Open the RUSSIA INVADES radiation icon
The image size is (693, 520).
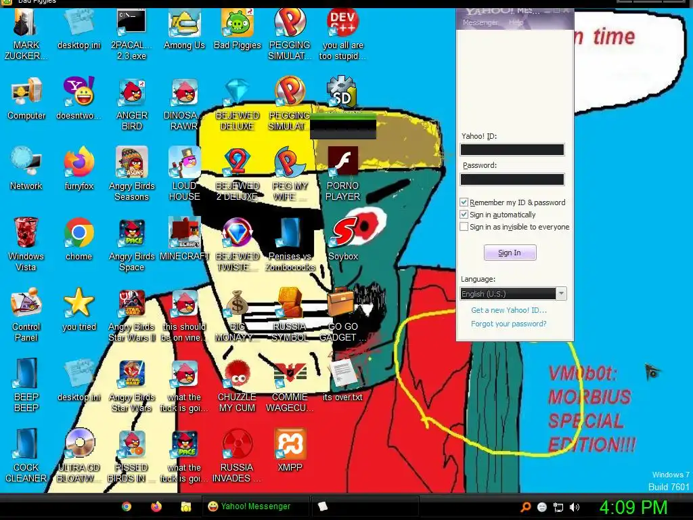pos(238,455)
